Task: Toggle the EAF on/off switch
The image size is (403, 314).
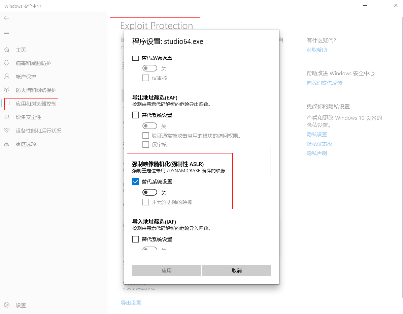Action: [150, 126]
